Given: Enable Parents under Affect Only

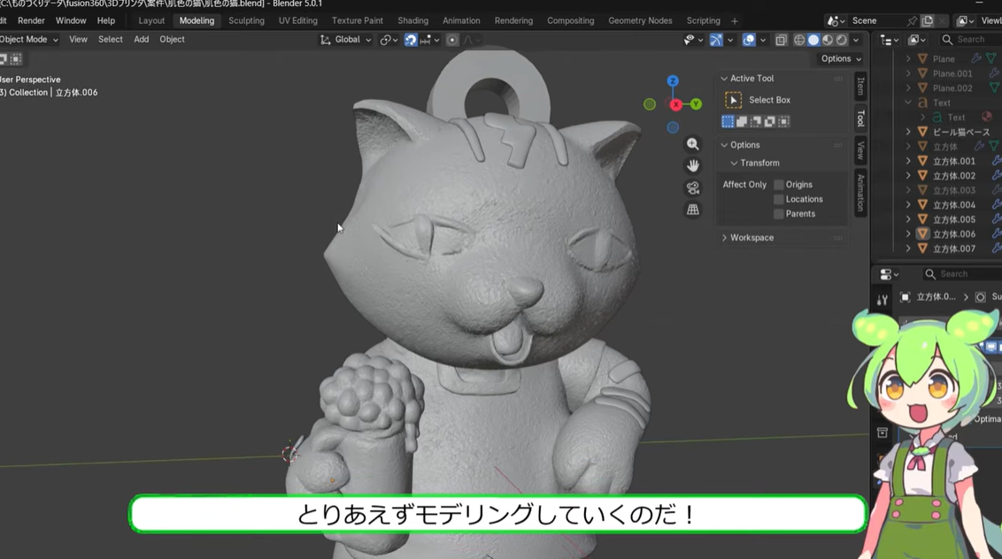Looking at the screenshot, I should click(780, 213).
